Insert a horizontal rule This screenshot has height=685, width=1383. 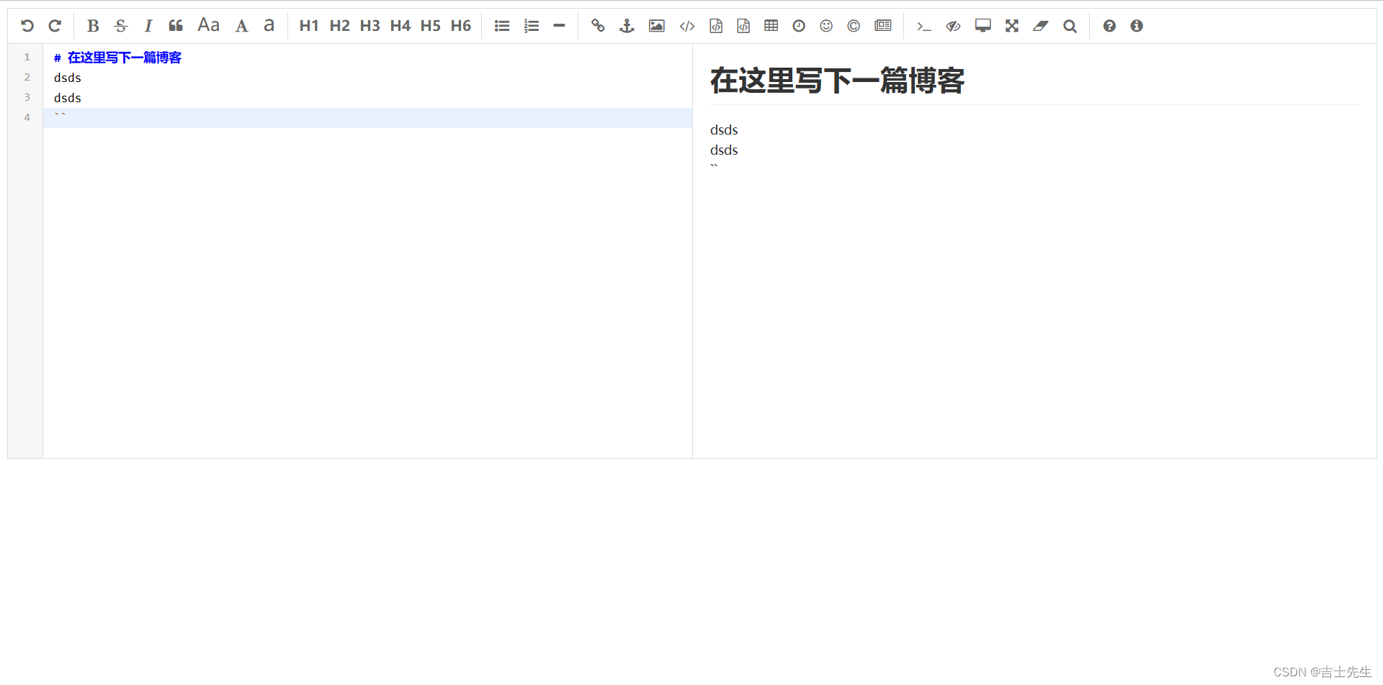559,26
